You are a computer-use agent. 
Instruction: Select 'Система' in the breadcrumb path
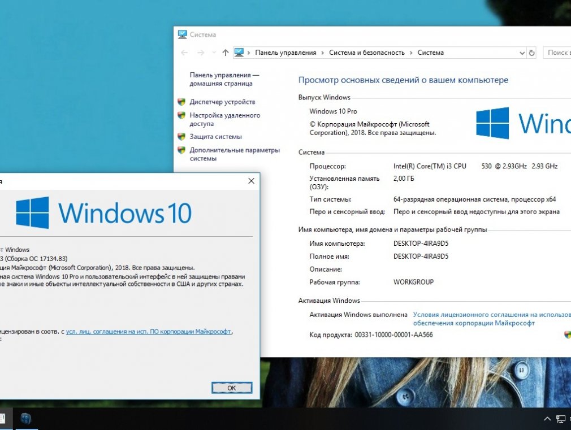coord(430,53)
